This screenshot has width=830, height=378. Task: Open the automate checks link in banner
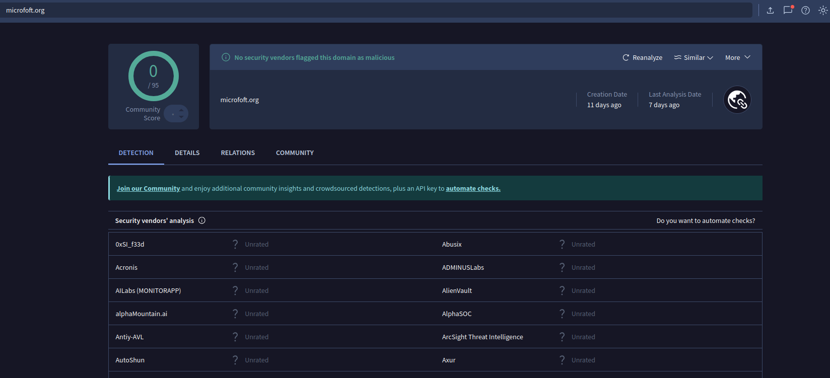tap(473, 188)
